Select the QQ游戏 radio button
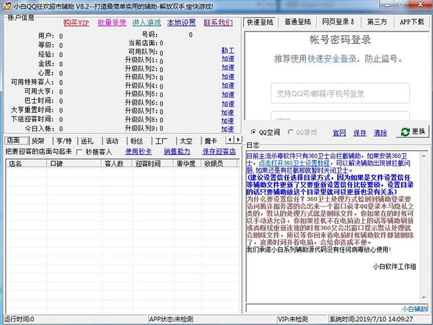433x325 pixels. [x=290, y=133]
